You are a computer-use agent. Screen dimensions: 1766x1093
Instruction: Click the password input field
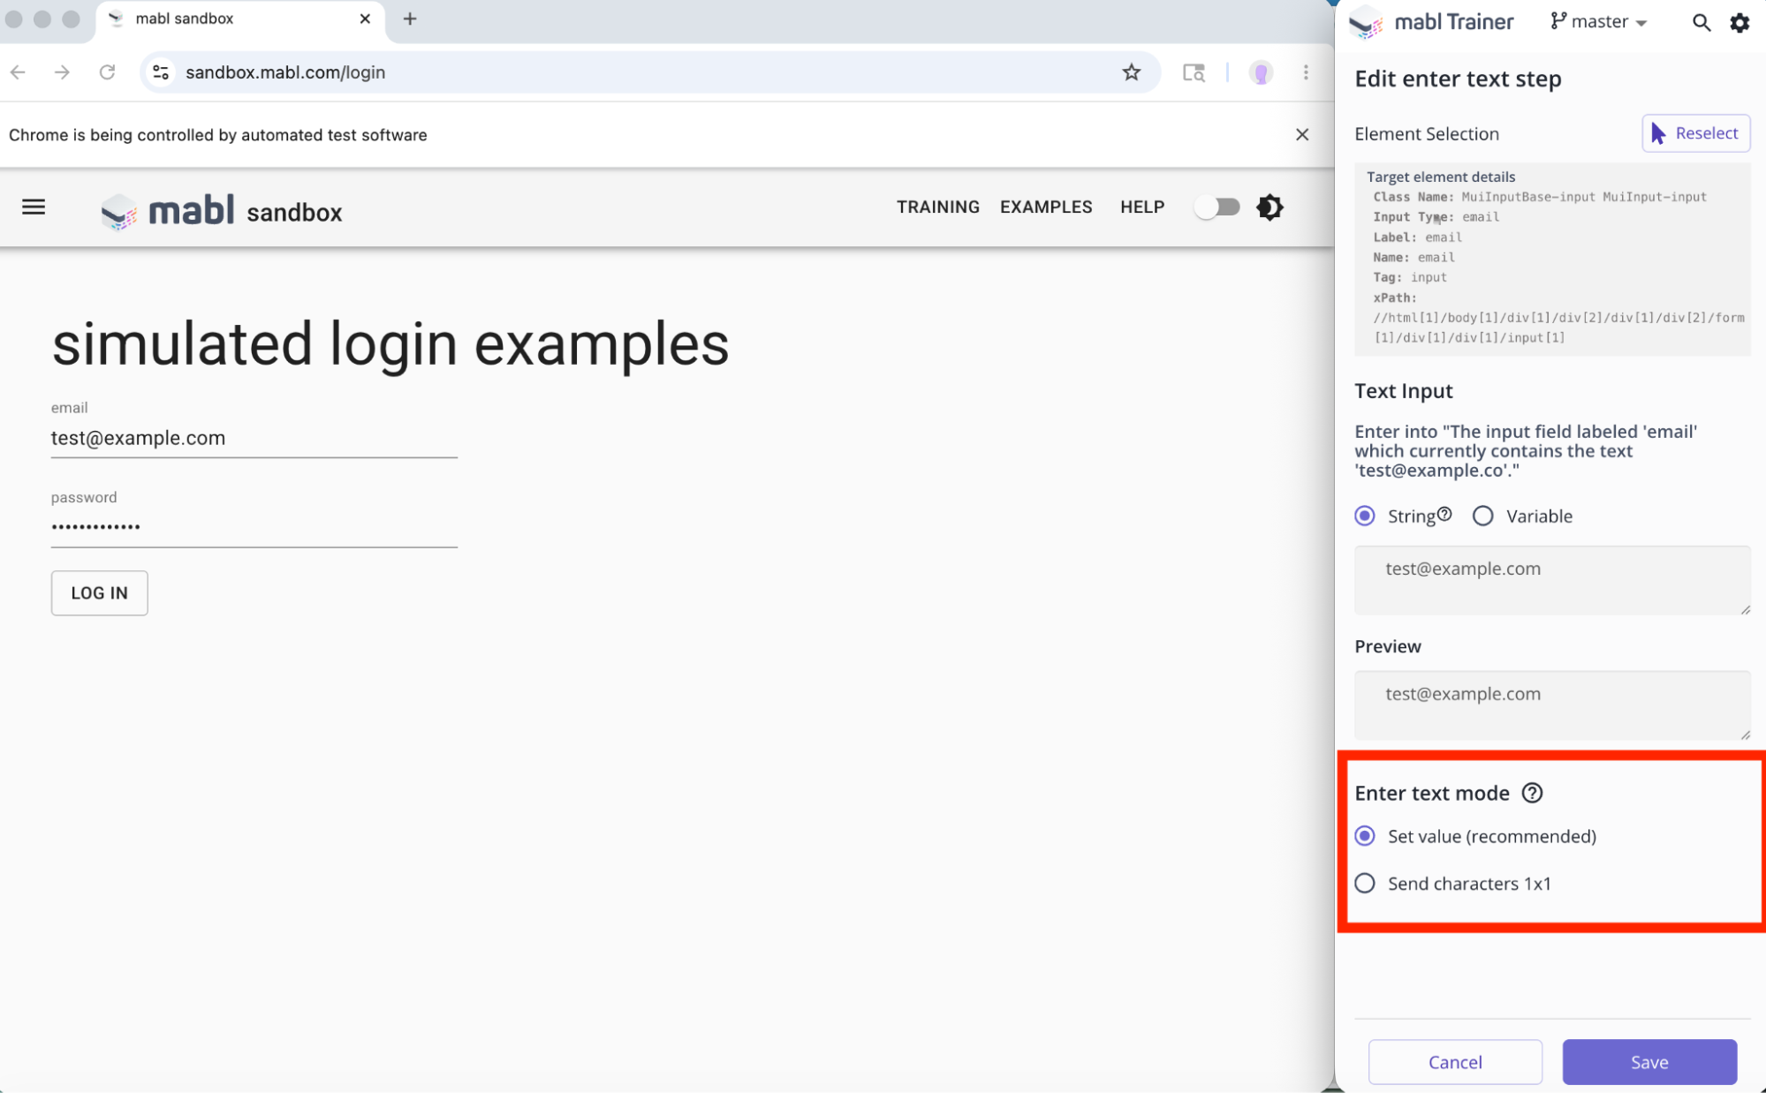pos(254,528)
